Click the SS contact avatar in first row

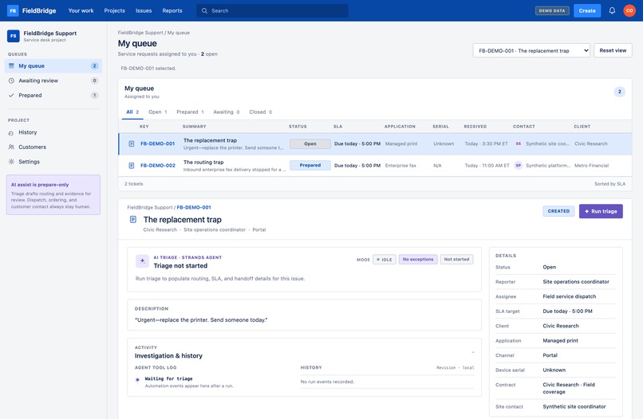519,143
